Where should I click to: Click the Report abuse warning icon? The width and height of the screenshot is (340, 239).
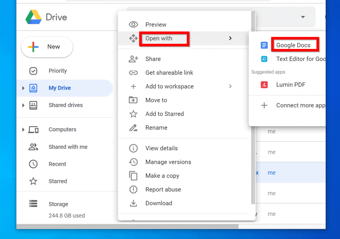(x=133, y=190)
